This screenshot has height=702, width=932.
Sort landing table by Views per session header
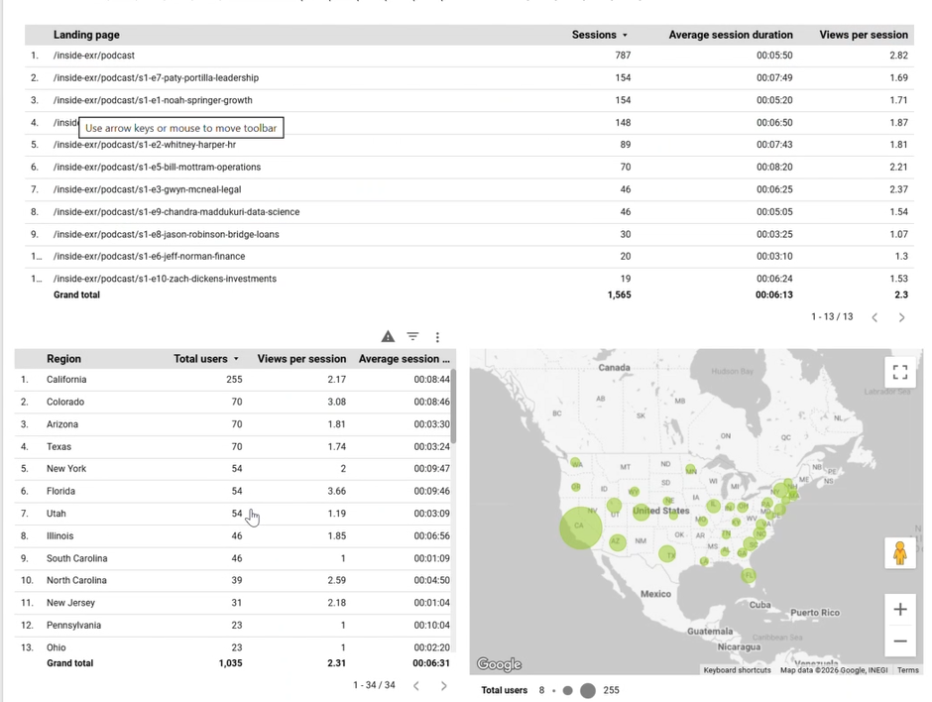pos(863,35)
